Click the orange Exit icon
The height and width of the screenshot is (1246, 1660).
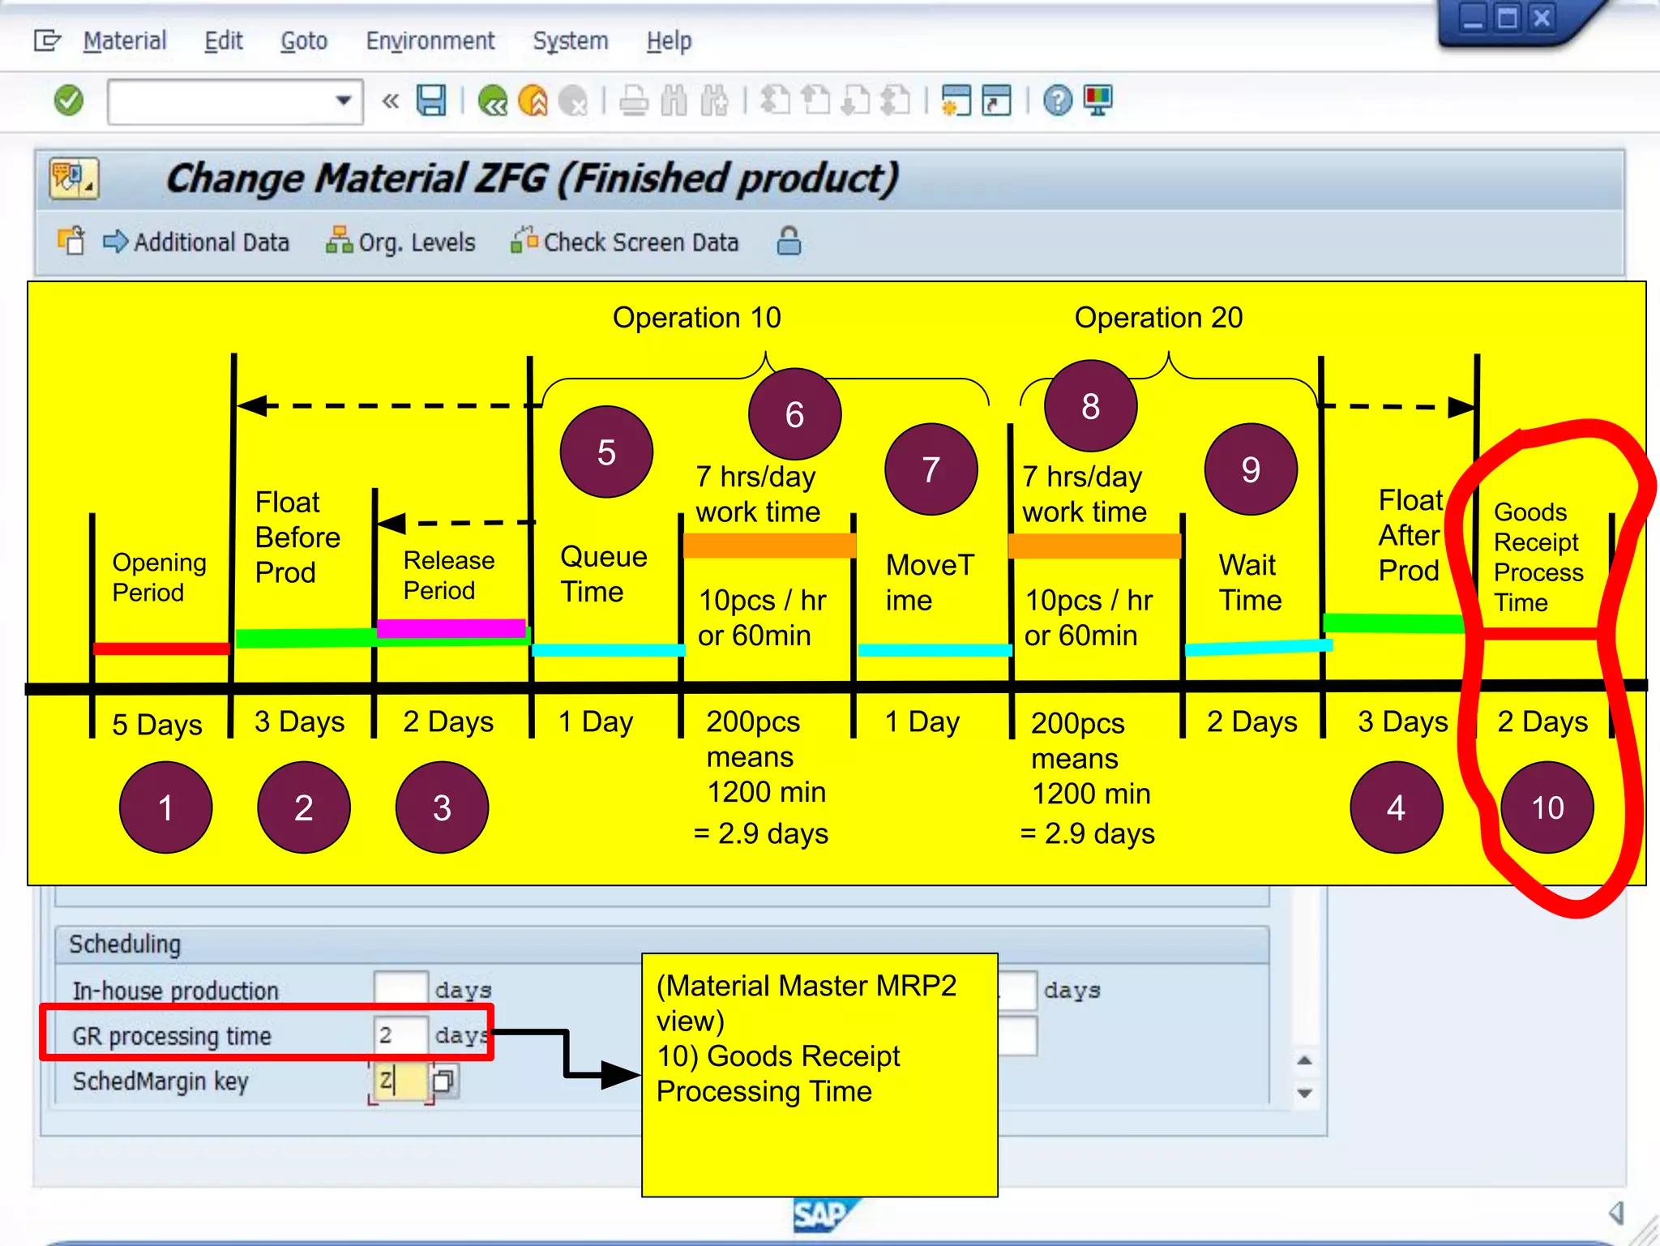(x=533, y=101)
